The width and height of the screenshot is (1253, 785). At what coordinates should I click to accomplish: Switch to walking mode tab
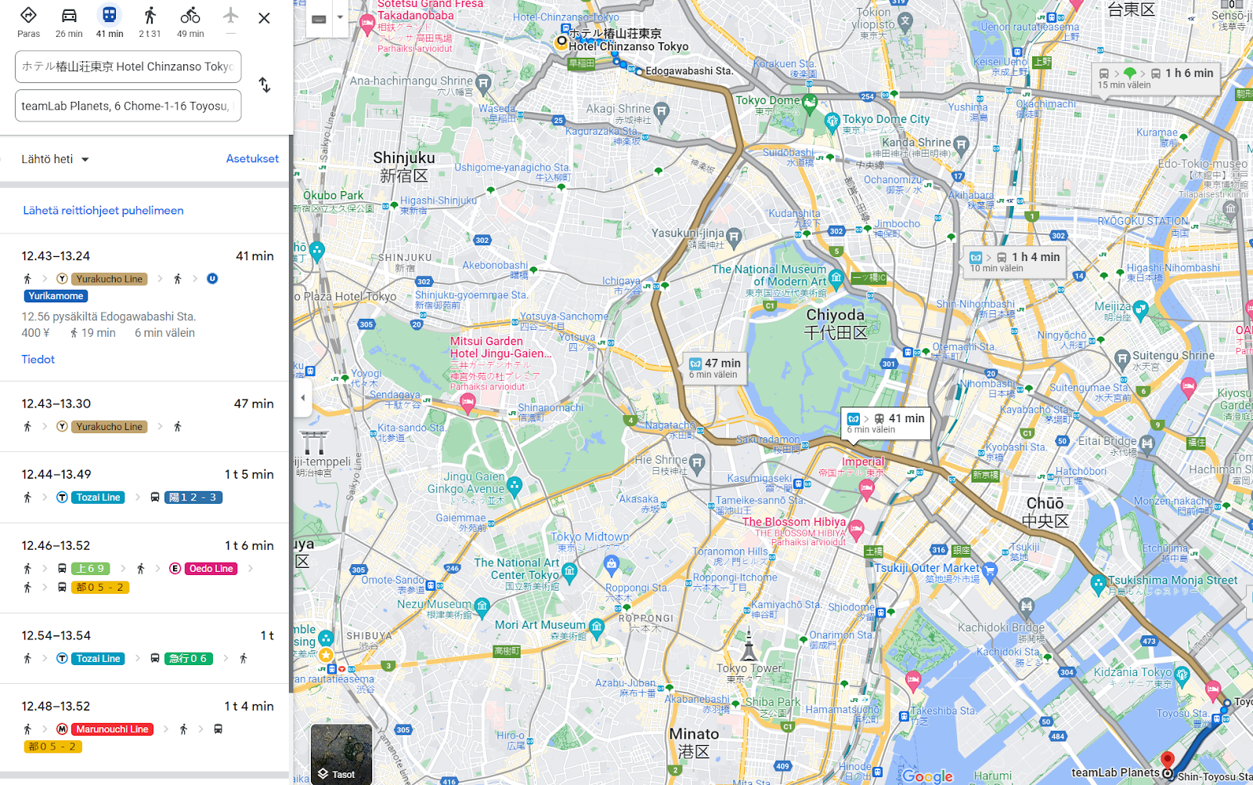(x=150, y=22)
